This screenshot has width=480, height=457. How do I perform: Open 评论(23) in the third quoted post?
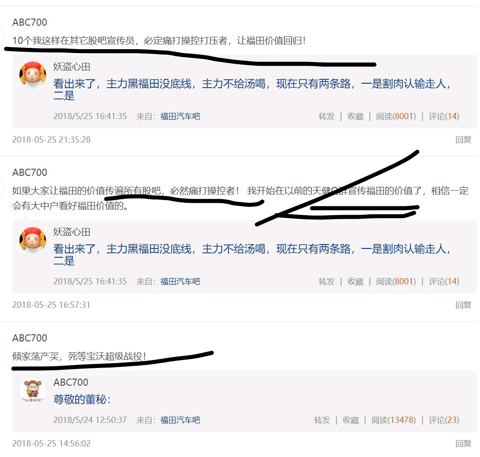pyautogui.click(x=444, y=420)
